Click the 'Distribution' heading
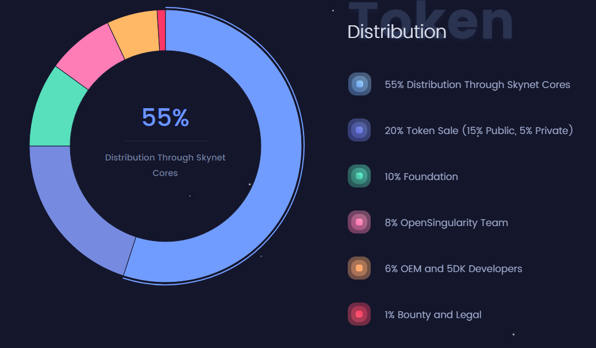Screen dimensions: 596x348 click(397, 32)
